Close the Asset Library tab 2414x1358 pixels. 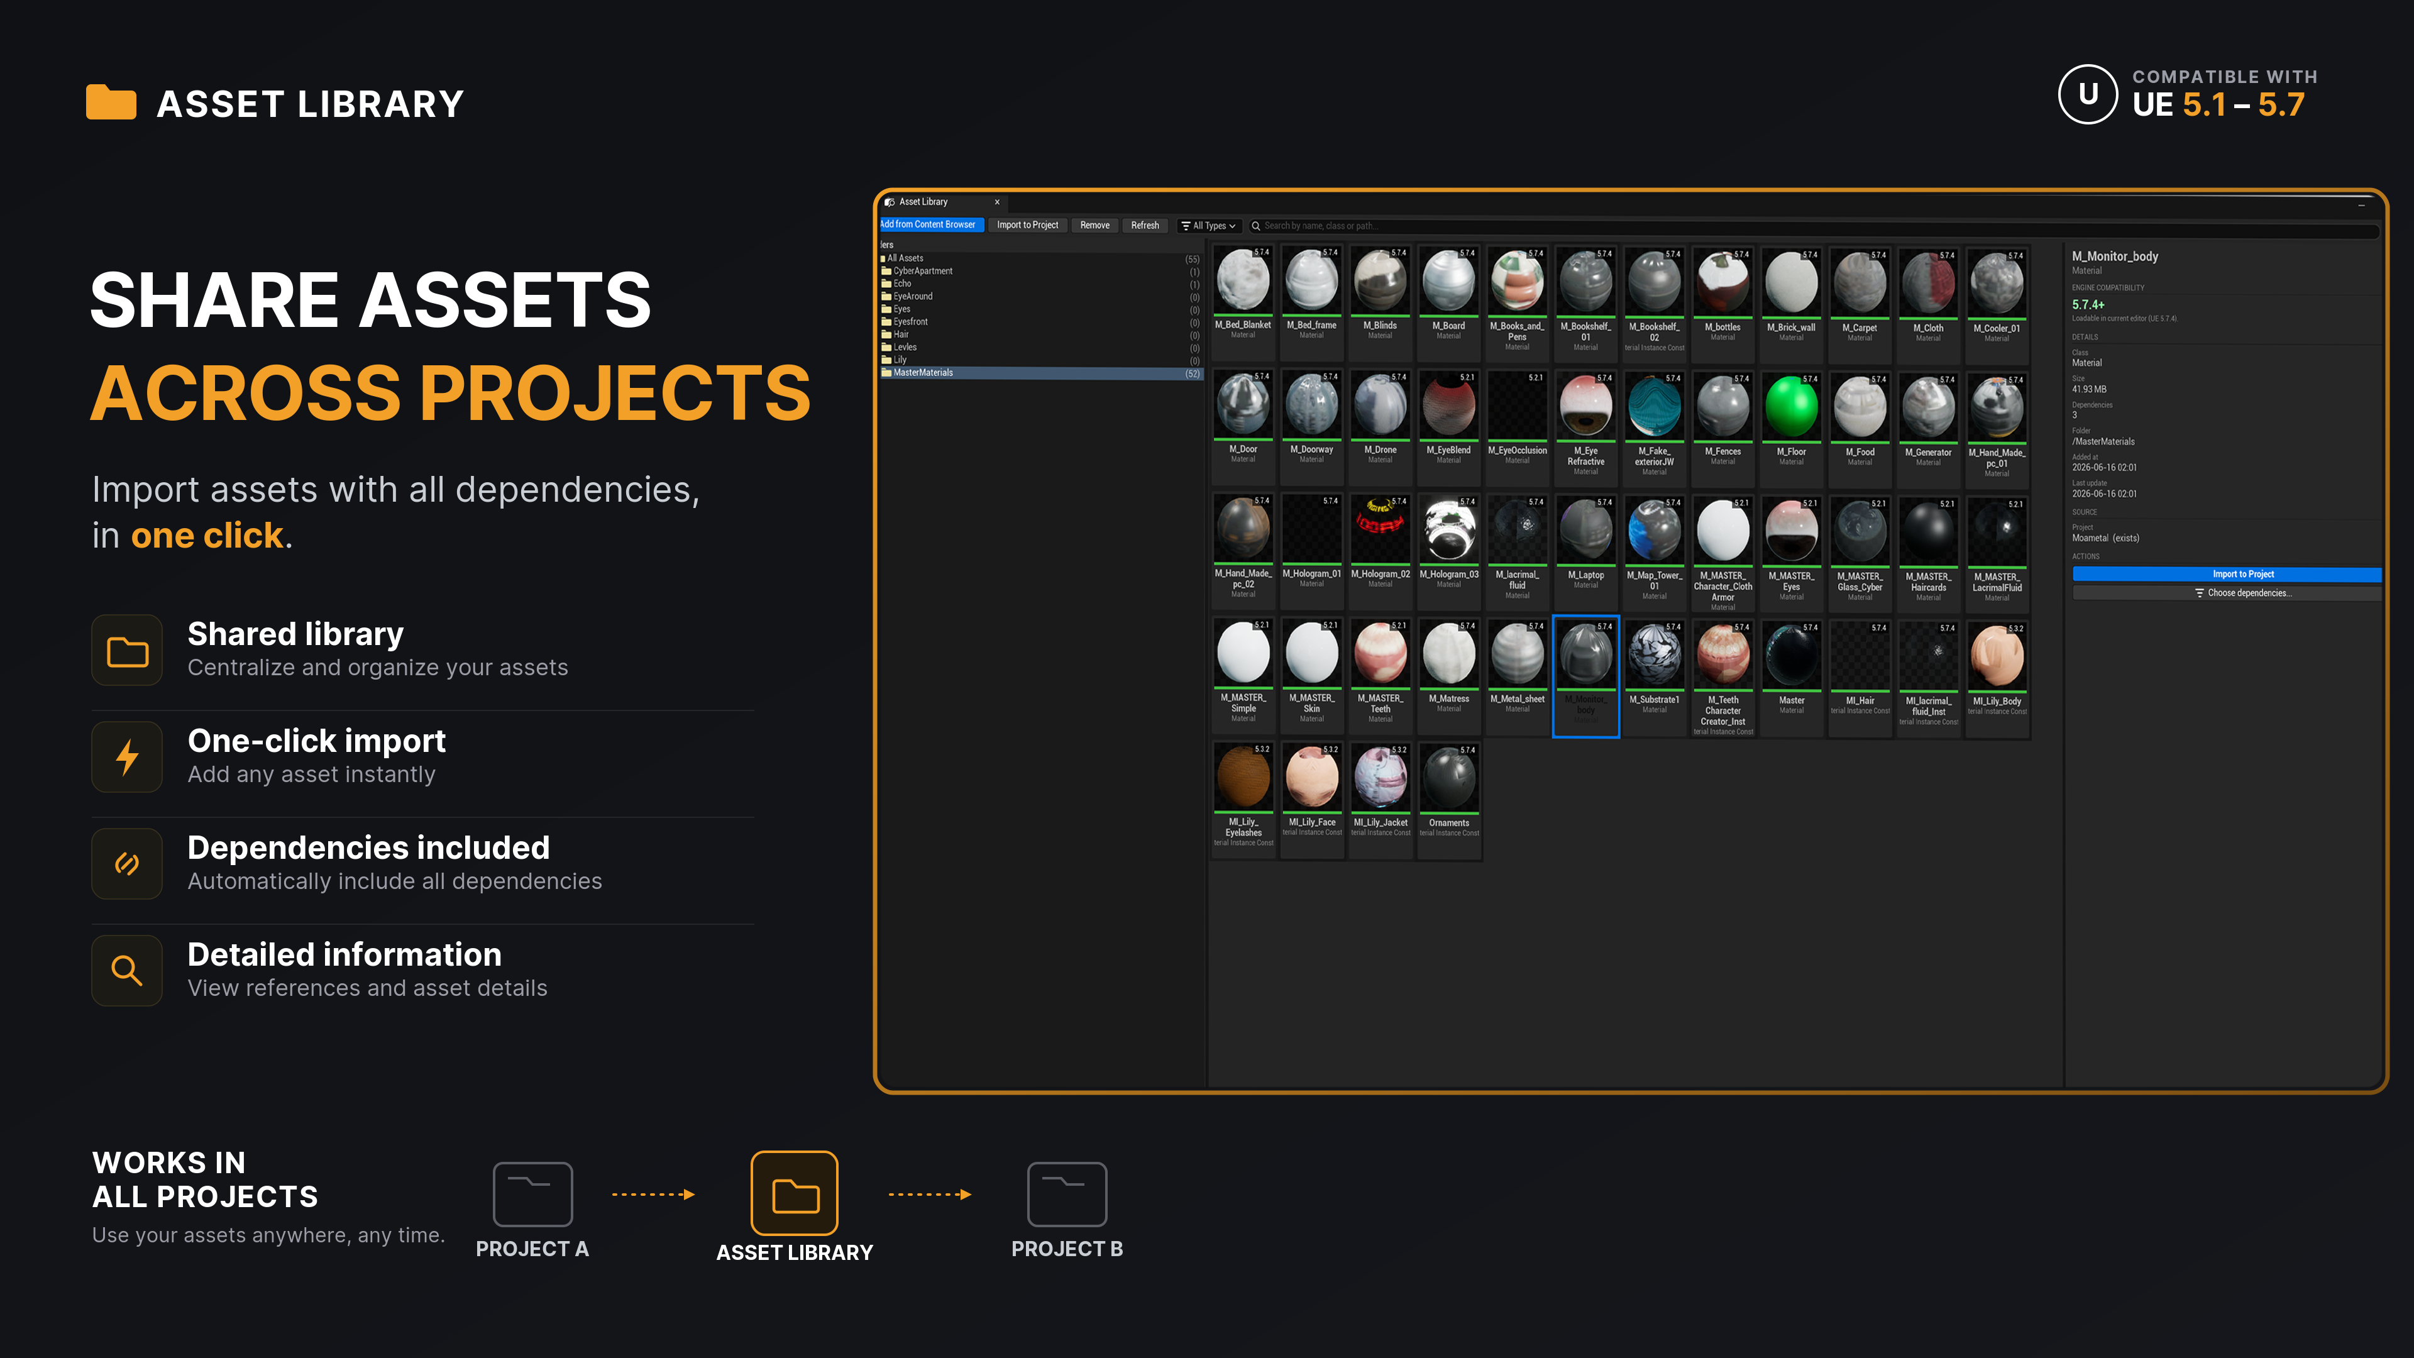point(997,201)
